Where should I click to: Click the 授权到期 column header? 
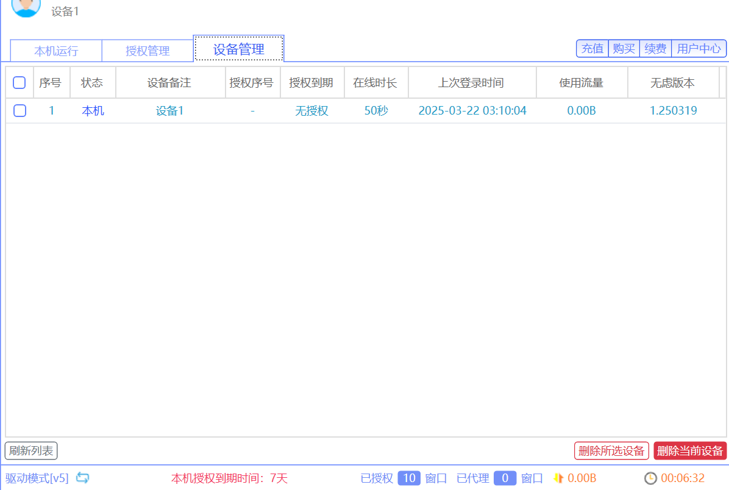pyautogui.click(x=311, y=83)
